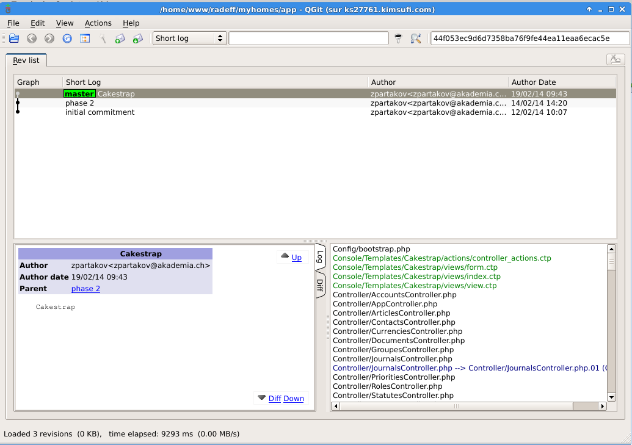Go back with the left arrow icon

click(x=32, y=38)
